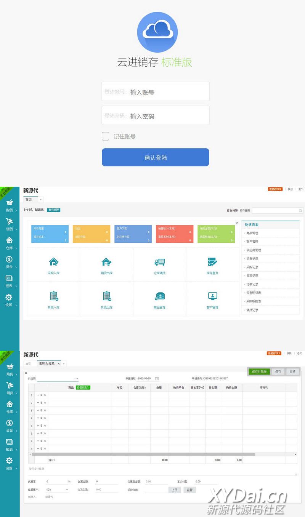Click the 客户管理 monitor icon

click(212, 296)
